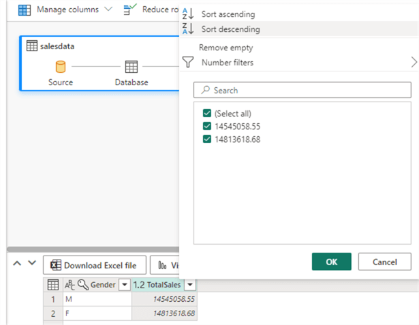Click the Reduce rows icon

click(x=129, y=10)
